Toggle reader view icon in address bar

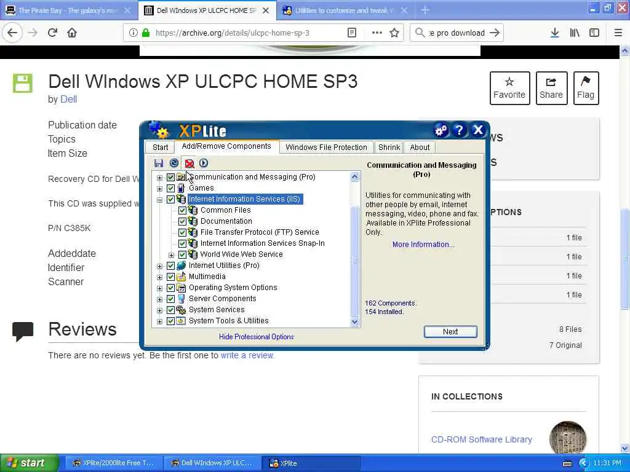pyautogui.click(x=351, y=33)
